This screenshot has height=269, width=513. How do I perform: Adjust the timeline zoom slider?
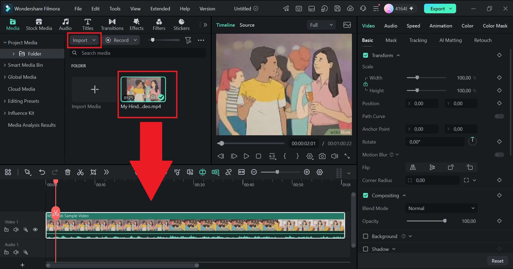click(x=280, y=172)
